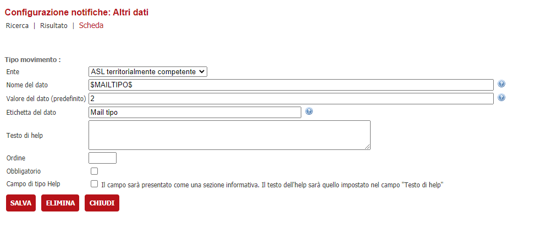Click the ELIMINA button
Viewport: 535px width, 234px height.
click(x=60, y=203)
